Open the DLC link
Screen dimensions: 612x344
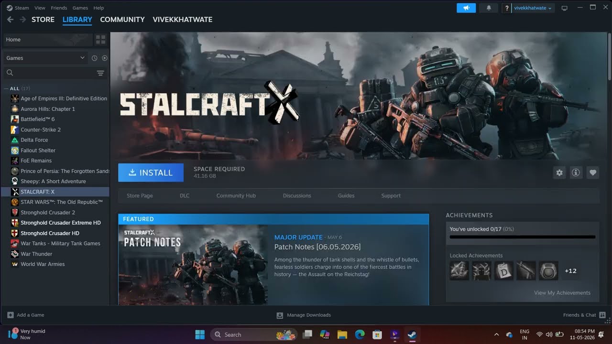click(x=185, y=196)
